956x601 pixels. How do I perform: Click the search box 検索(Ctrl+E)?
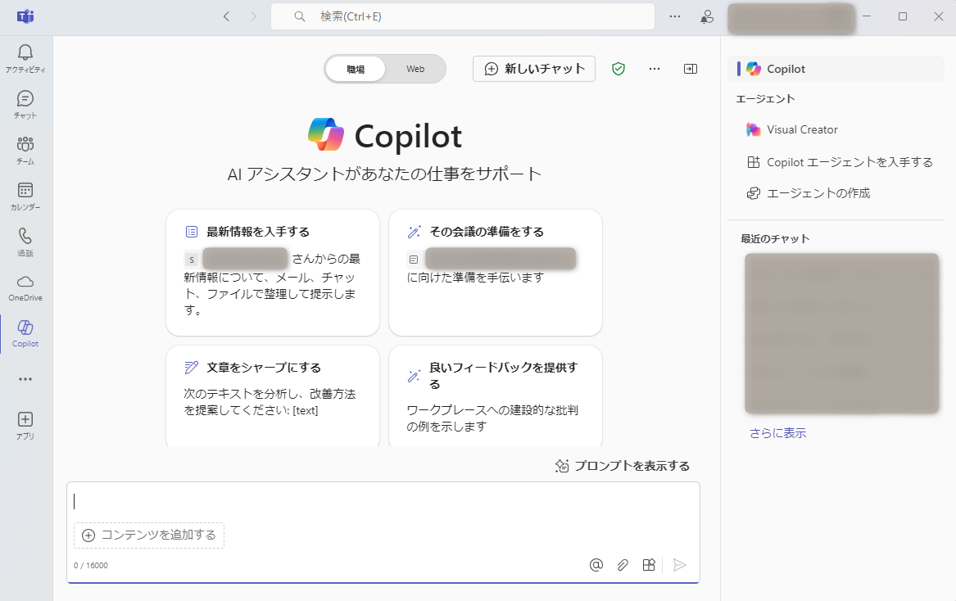click(x=463, y=16)
